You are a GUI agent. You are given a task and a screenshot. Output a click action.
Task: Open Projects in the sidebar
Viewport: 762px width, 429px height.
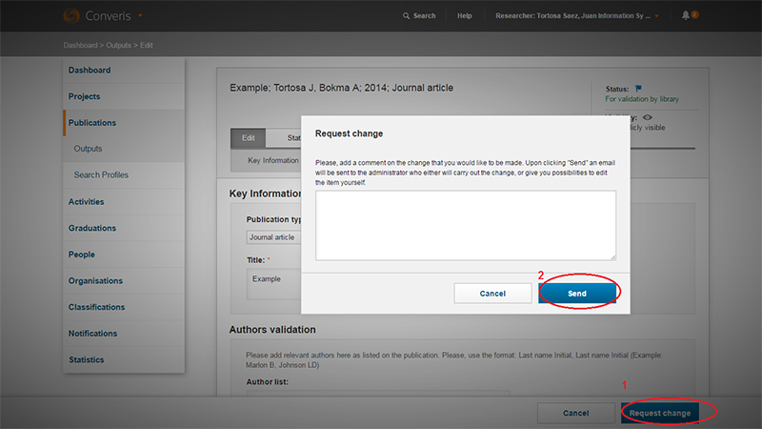pyautogui.click(x=84, y=96)
